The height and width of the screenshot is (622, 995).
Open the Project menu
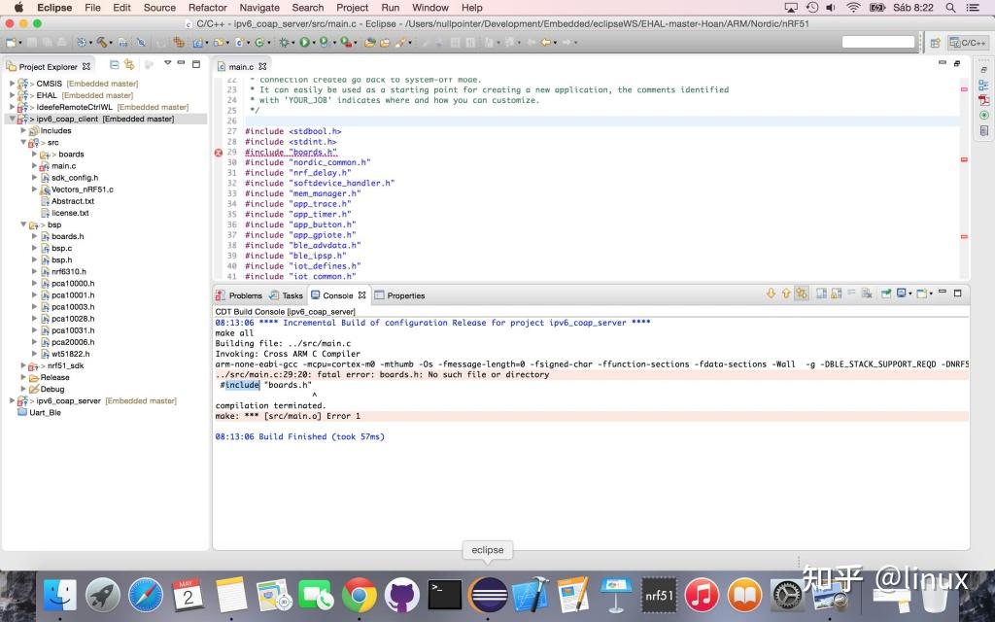(352, 8)
